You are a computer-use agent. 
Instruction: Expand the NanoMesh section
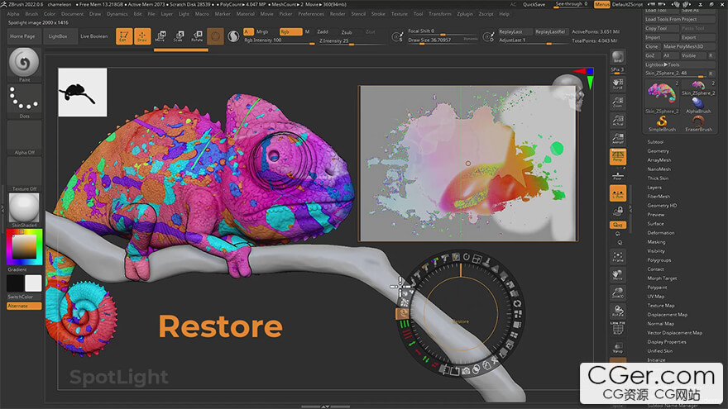coord(659,169)
